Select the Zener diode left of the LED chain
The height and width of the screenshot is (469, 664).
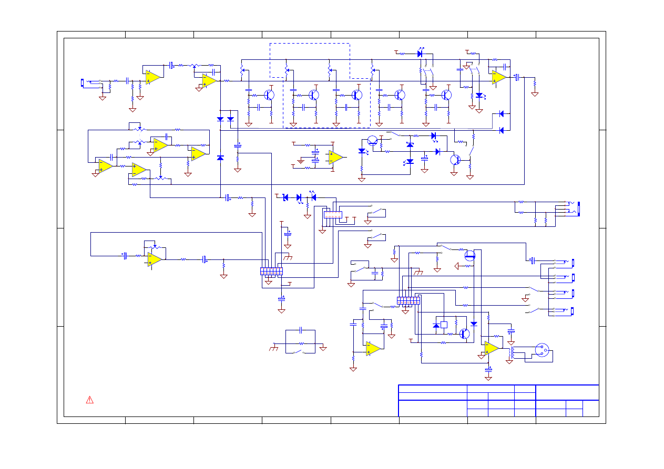click(285, 197)
